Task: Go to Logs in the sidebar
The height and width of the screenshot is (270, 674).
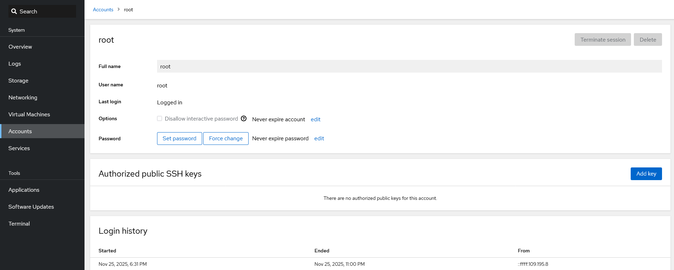Action: click(x=15, y=63)
